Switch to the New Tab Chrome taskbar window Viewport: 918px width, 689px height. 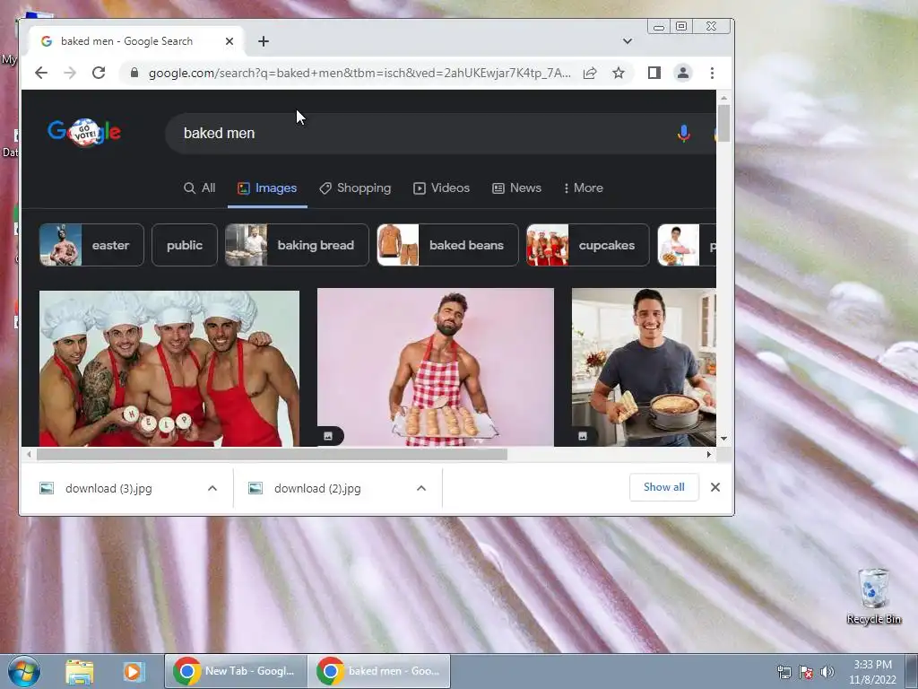(236, 671)
